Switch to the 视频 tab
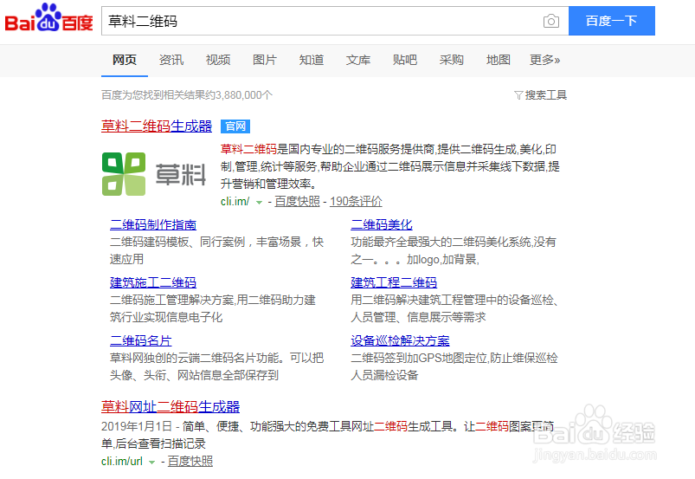Viewport: 695px width, 479px height. pyautogui.click(x=218, y=60)
